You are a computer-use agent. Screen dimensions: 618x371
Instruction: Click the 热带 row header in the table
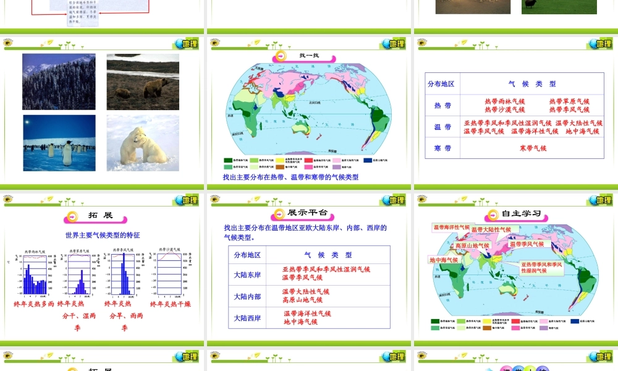click(442, 106)
